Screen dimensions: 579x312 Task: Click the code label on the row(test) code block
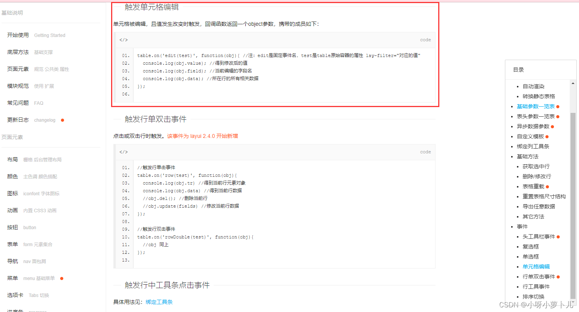click(425, 152)
